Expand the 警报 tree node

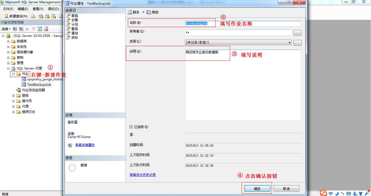(13, 96)
